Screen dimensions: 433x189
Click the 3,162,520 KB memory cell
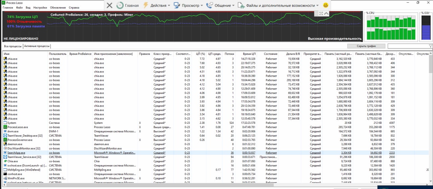coord(344,59)
